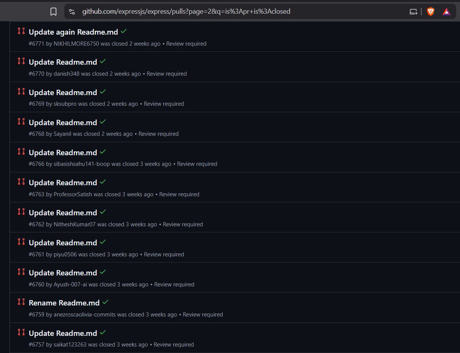
Task: Click author name NitheshKumar07
Action: point(75,224)
